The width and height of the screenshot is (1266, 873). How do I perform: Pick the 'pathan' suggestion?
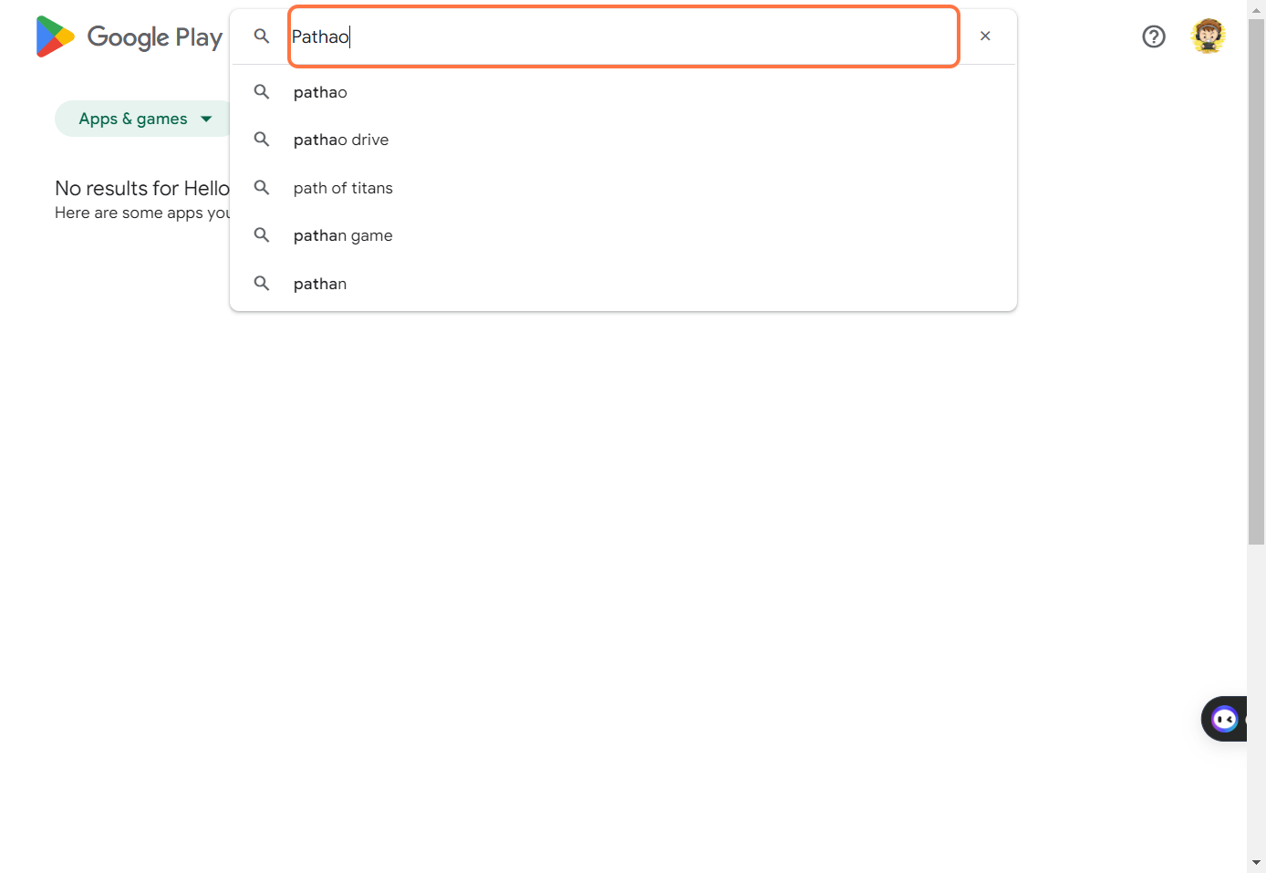[x=320, y=284]
